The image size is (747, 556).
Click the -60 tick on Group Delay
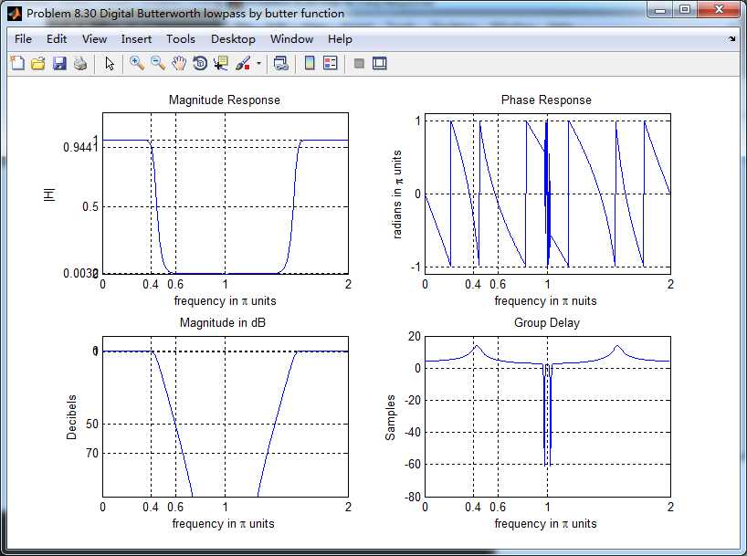coord(413,465)
